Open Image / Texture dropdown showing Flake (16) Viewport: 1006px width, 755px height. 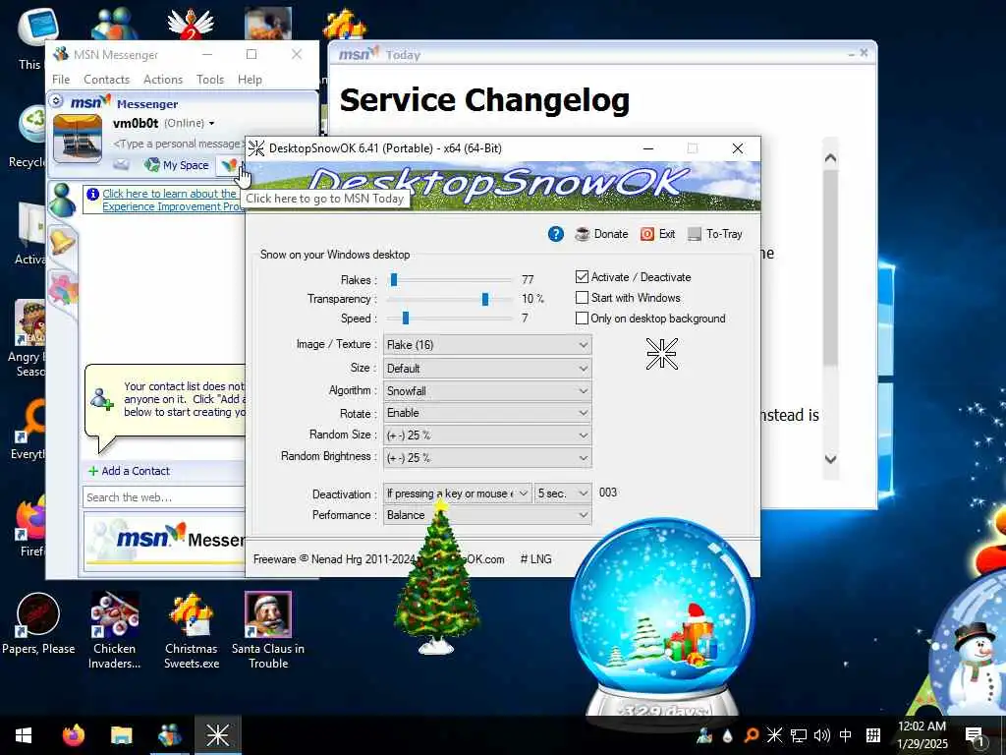click(x=487, y=345)
